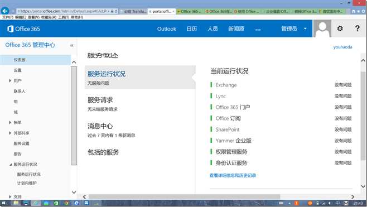Click horizontal scrollbar left arrow
367x207 pixels.
[x=84, y=197]
